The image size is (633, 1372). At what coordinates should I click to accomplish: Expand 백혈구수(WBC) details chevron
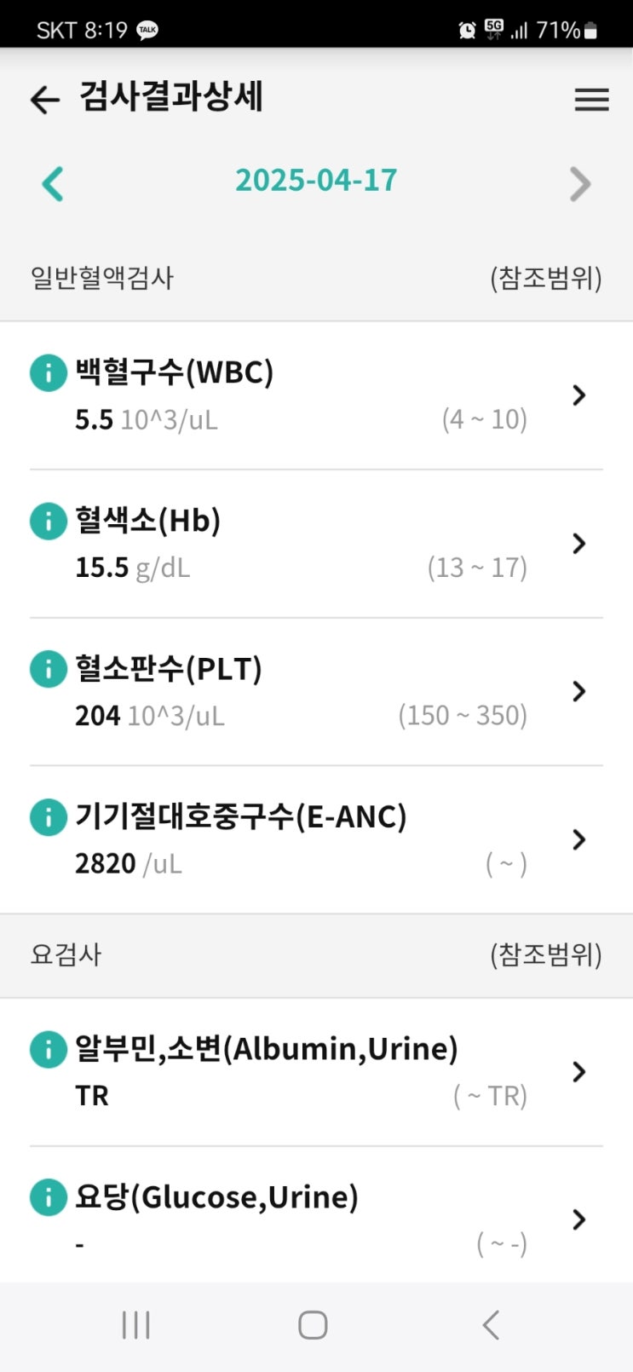coord(579,395)
